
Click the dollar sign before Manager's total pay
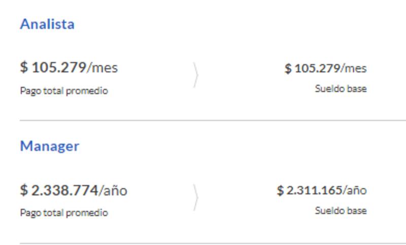[x=24, y=190]
